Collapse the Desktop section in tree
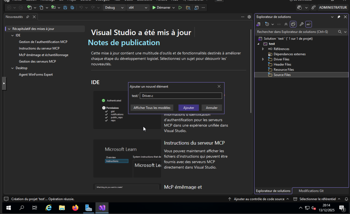The height and width of the screenshot is (214, 350). [13, 68]
